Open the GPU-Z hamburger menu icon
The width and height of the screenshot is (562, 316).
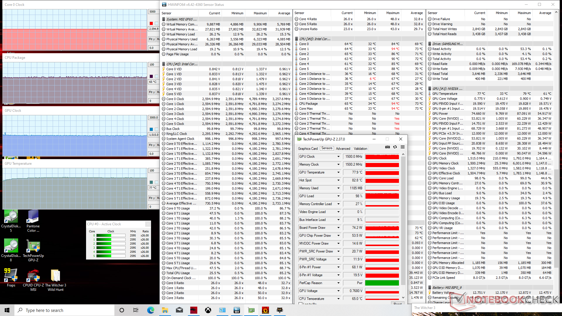402,147
